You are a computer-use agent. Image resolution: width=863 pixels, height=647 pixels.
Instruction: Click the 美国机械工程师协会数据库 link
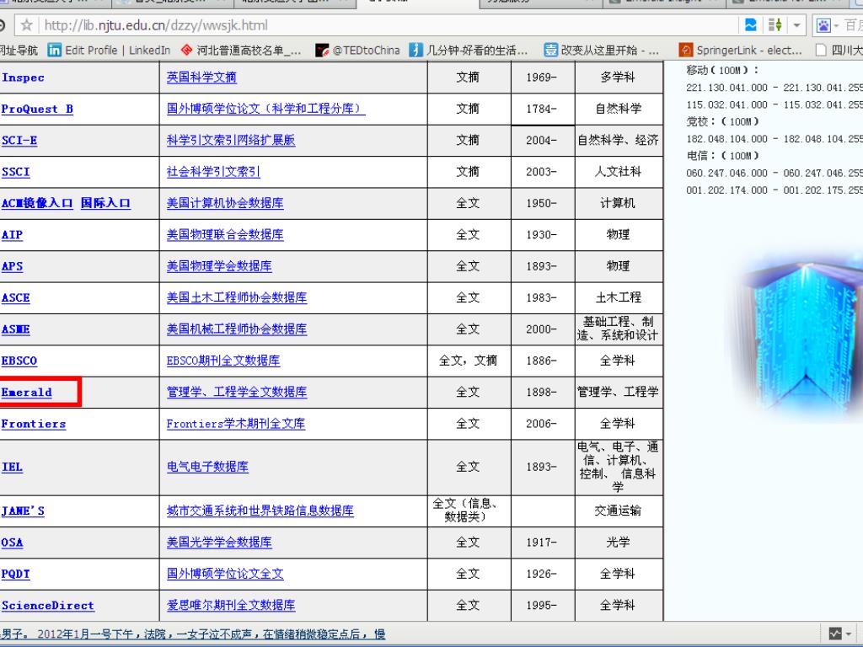coord(237,329)
